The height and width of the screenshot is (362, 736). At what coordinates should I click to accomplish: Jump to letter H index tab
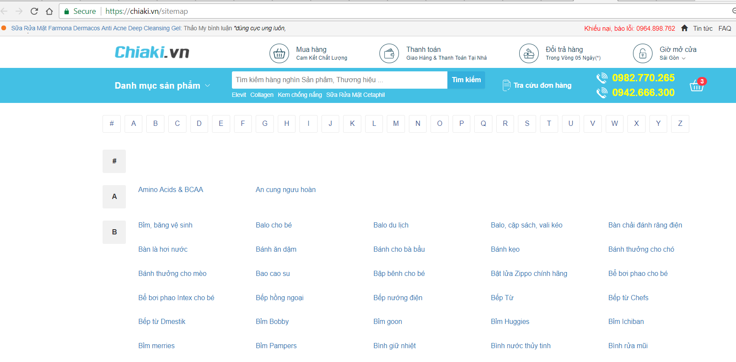point(287,124)
